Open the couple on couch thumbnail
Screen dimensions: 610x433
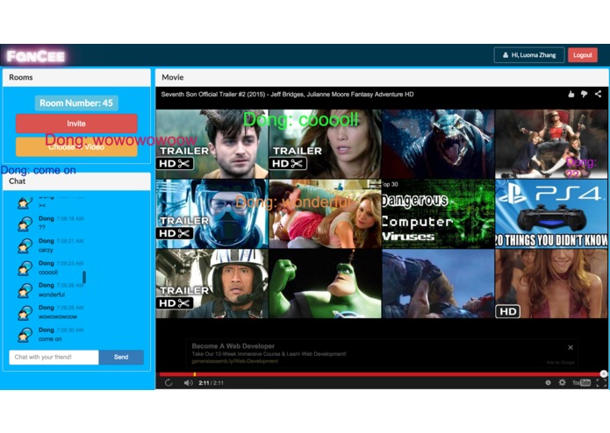(x=325, y=214)
